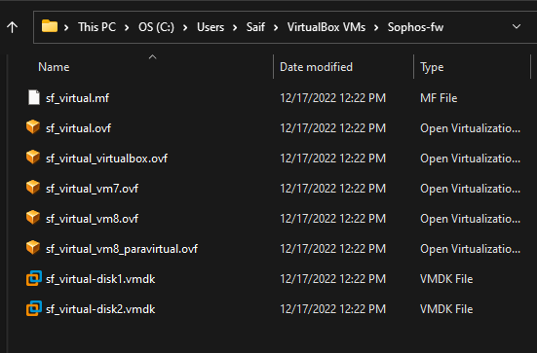
Task: Select the sf_virtual.mf file icon
Action: click(x=34, y=97)
